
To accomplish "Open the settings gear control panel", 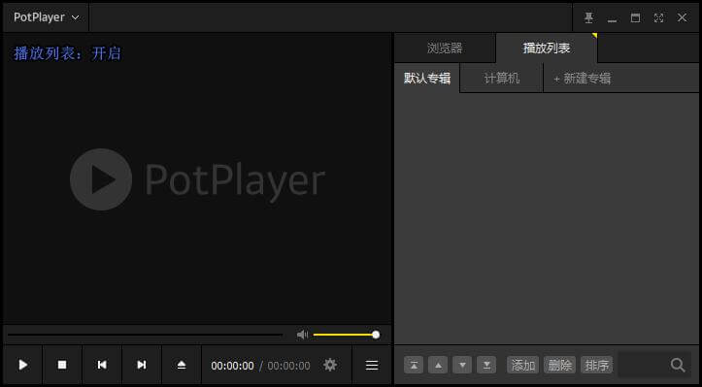I will (x=330, y=365).
